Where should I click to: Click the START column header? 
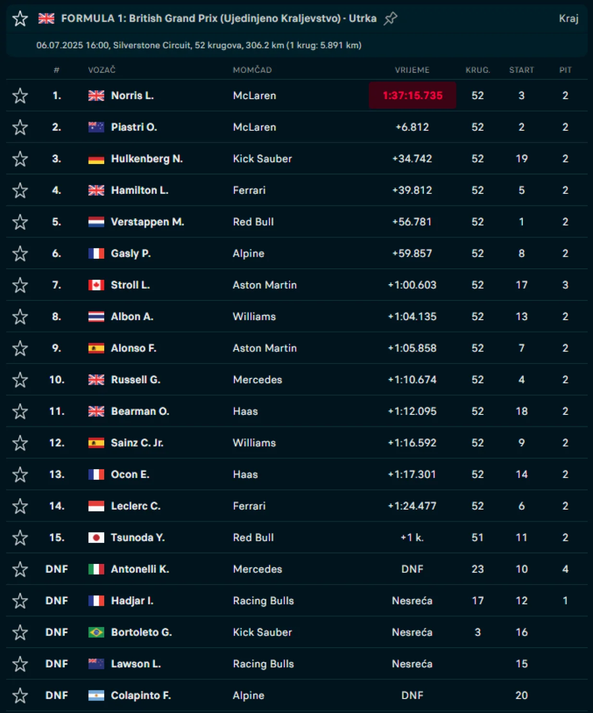[x=521, y=70]
